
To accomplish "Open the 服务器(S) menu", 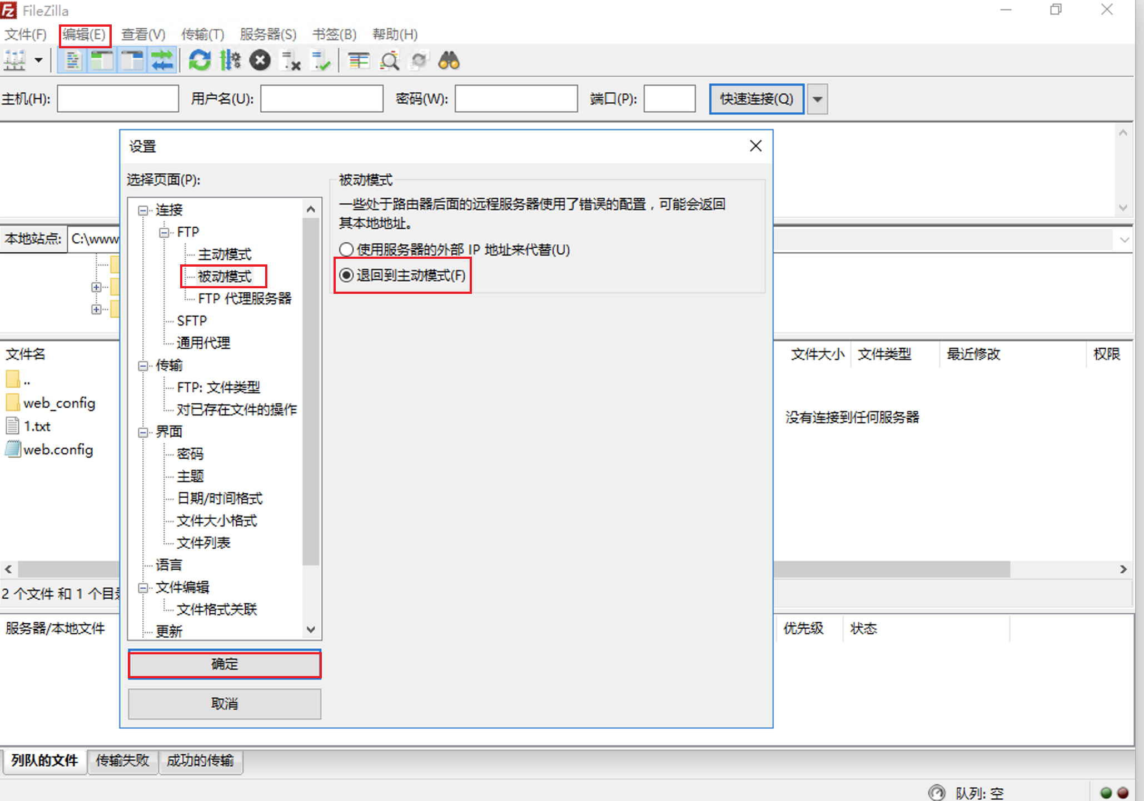I will click(x=268, y=34).
